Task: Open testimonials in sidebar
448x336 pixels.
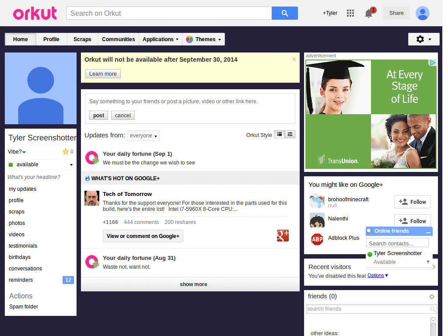Action: (23, 246)
